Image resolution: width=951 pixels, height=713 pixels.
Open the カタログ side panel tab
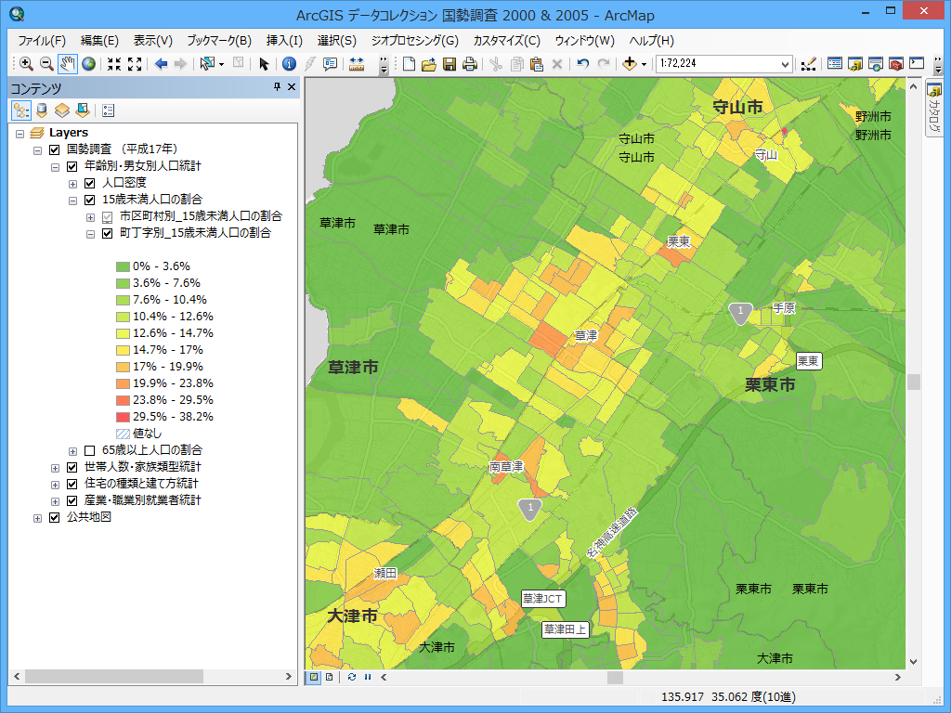(x=933, y=109)
